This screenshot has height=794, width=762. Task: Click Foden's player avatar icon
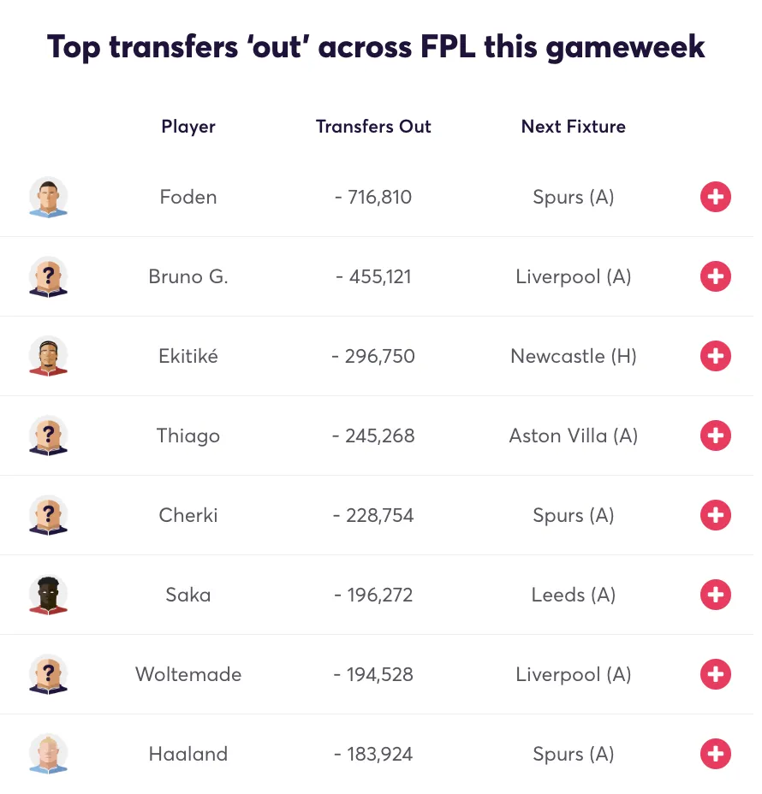pos(48,197)
